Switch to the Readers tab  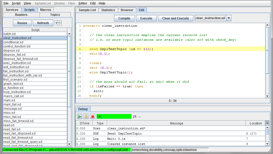point(21,15)
